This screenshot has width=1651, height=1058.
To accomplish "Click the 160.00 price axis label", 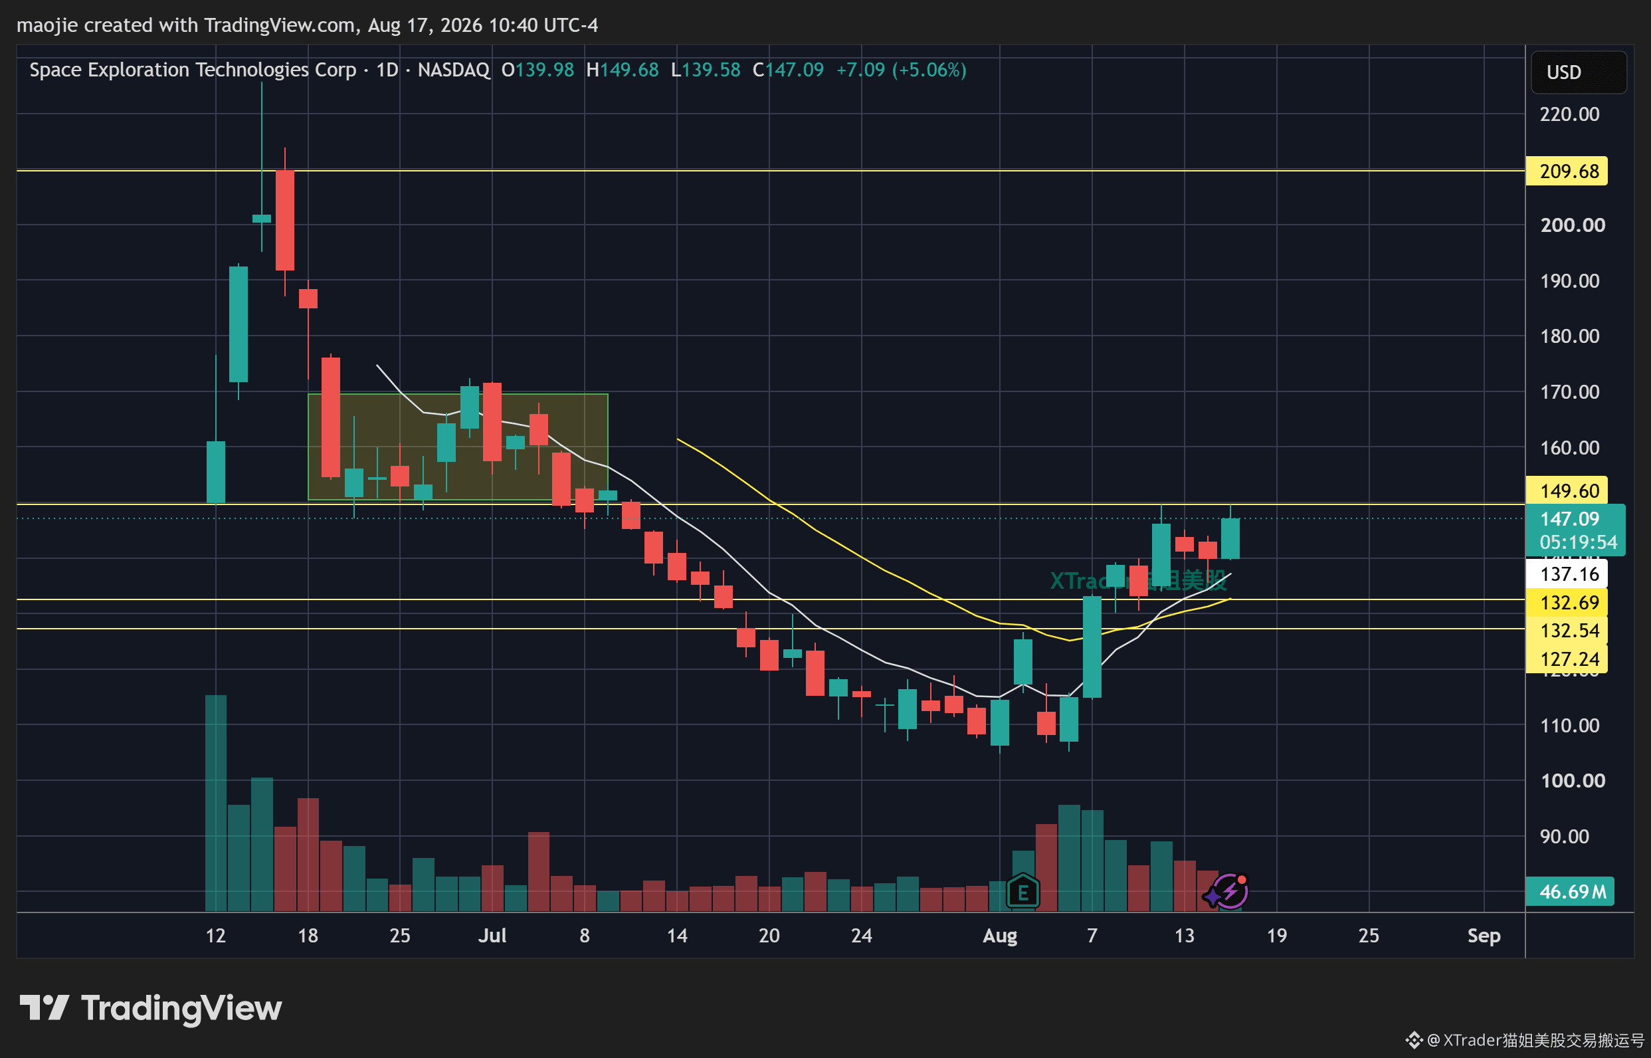I will (x=1569, y=447).
